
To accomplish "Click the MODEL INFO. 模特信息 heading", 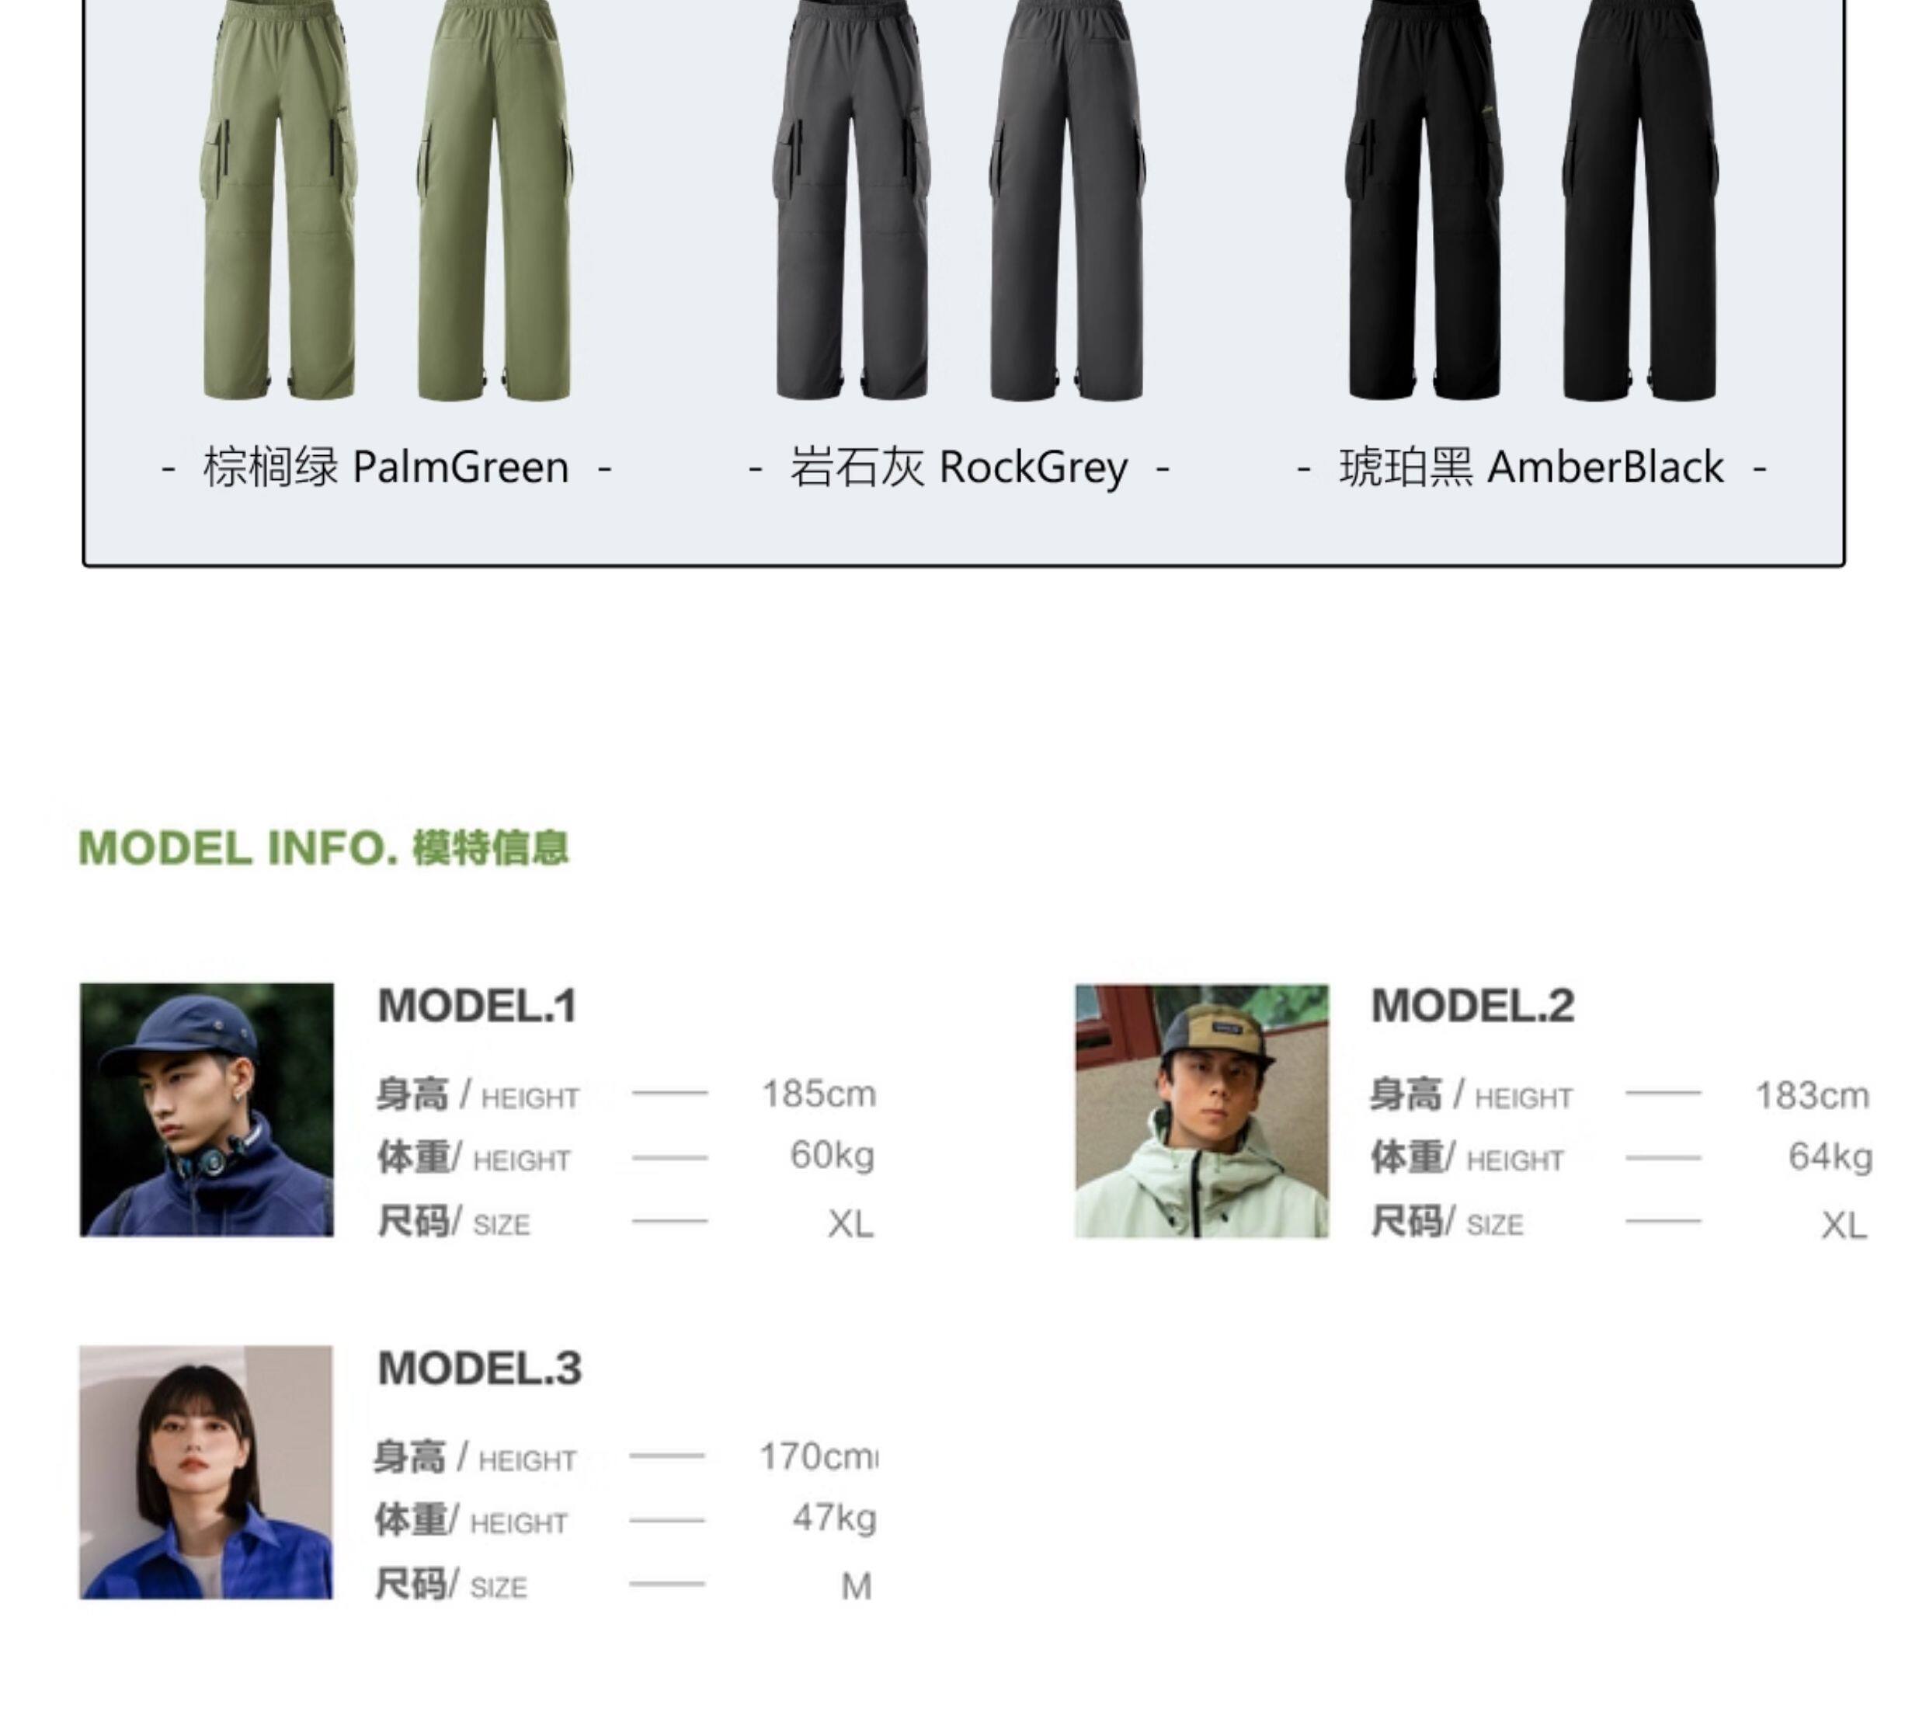I will click(323, 848).
